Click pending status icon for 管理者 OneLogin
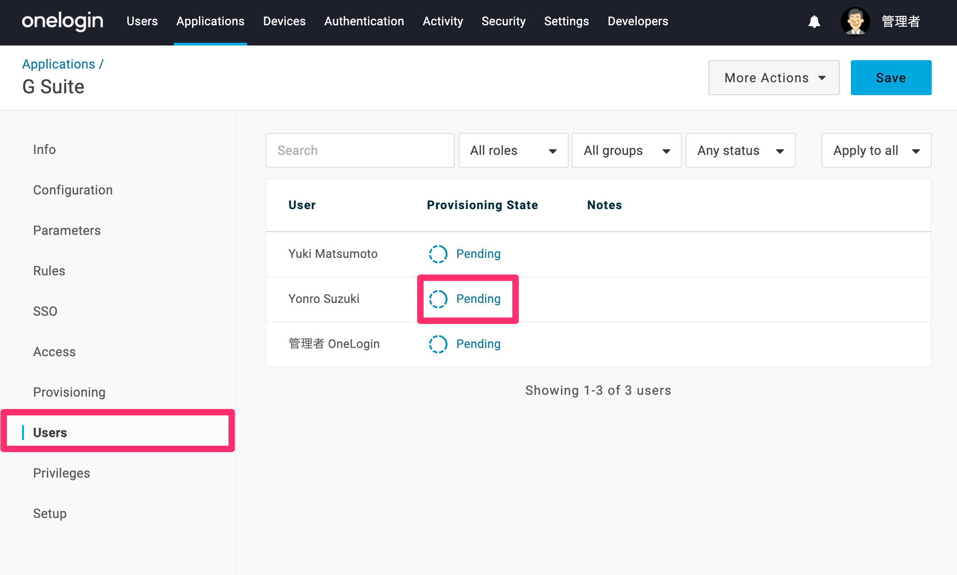 pos(438,344)
